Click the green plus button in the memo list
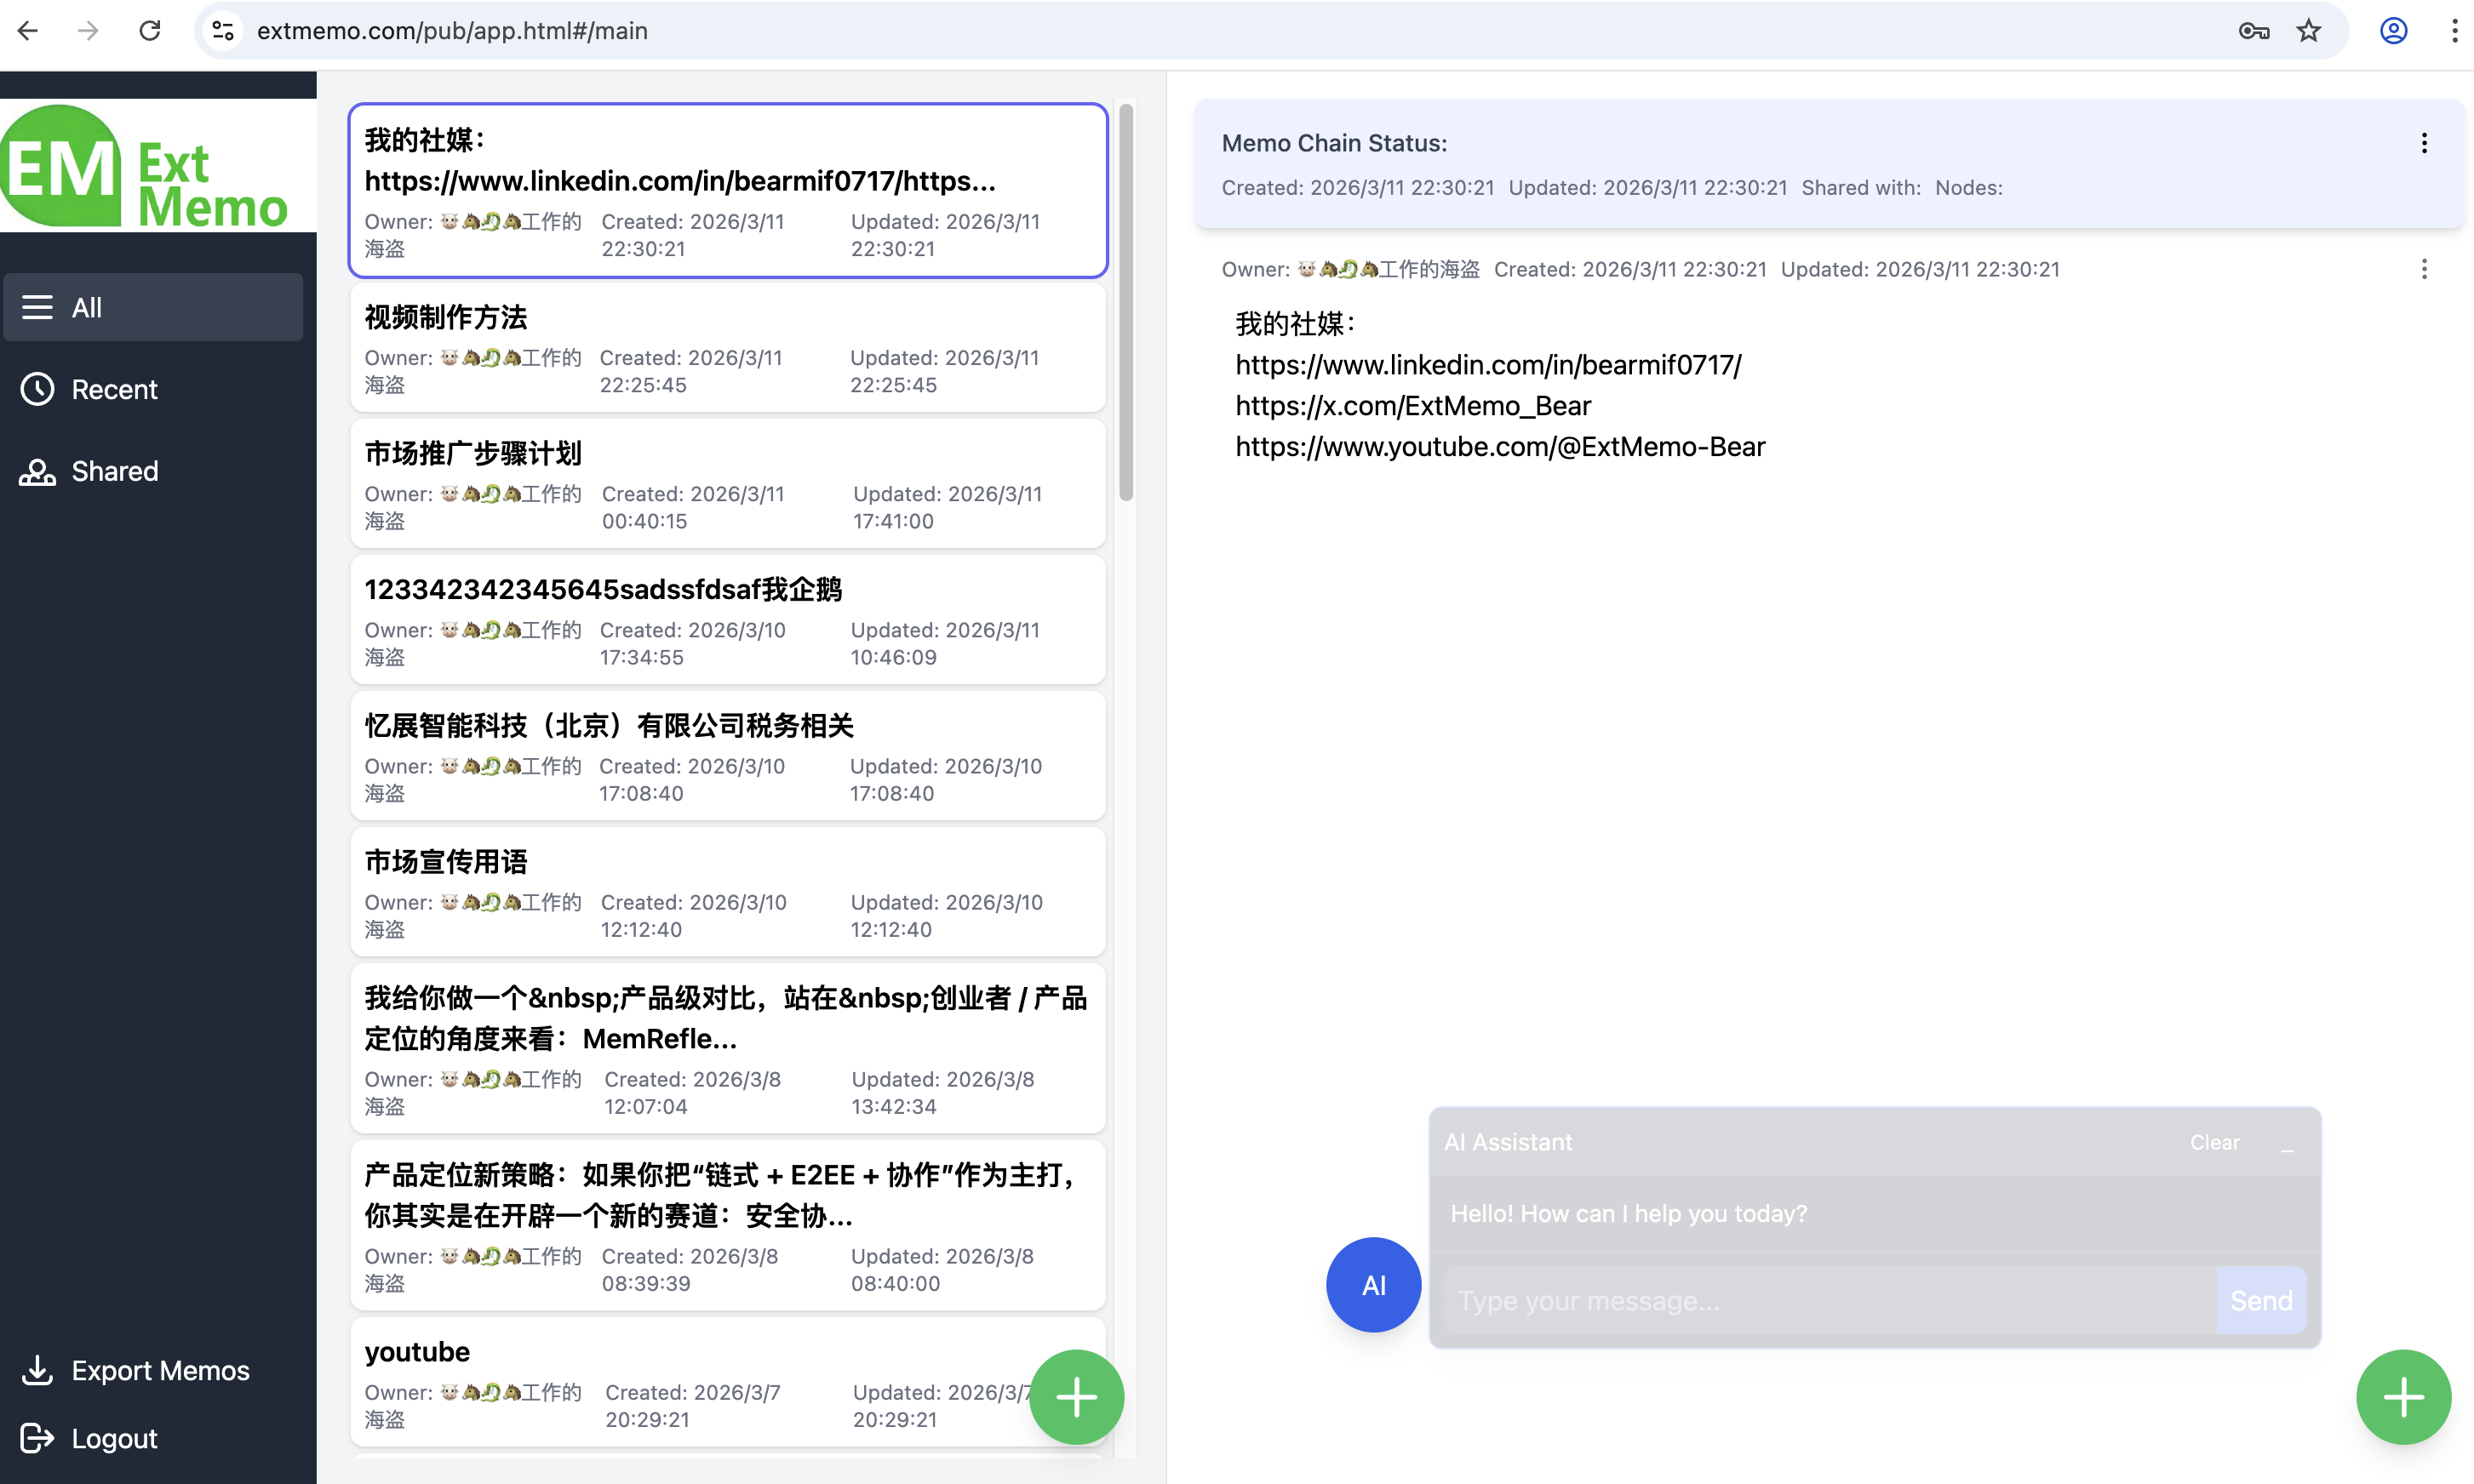The image size is (2474, 1484). pyautogui.click(x=1076, y=1396)
